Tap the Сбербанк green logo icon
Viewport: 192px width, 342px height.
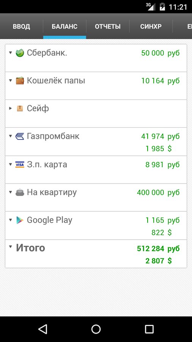point(20,53)
